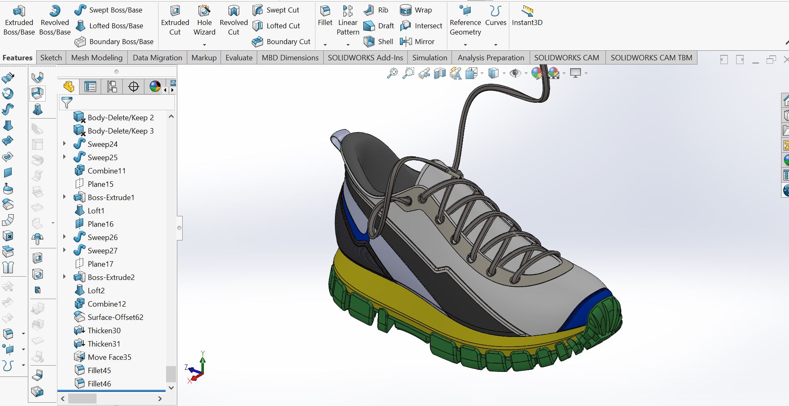Switch to the Mesh Modeling tab
Viewport: 789px width, 406px height.
click(x=97, y=58)
